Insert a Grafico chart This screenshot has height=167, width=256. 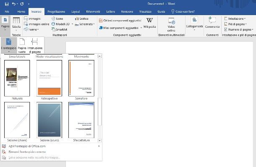tap(82, 18)
